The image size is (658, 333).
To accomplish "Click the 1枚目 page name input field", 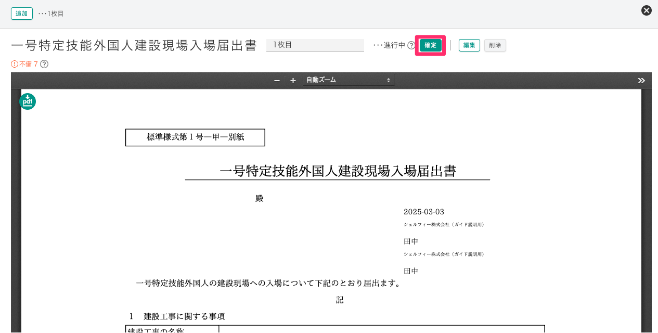I will click(x=315, y=45).
